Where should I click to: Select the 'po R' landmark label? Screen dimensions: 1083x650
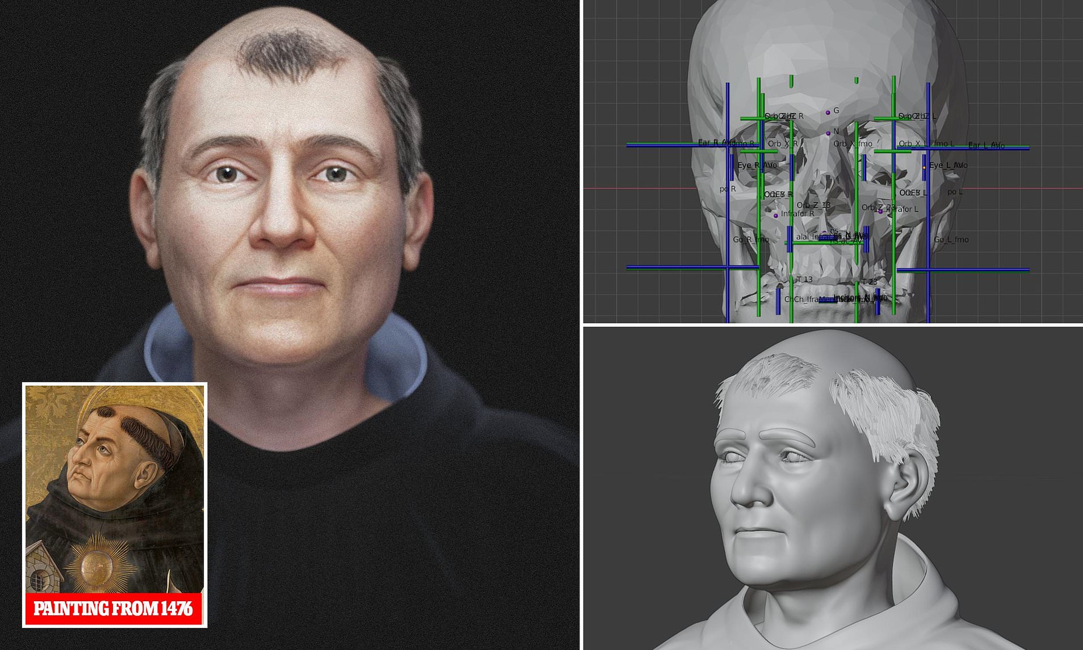pos(727,189)
